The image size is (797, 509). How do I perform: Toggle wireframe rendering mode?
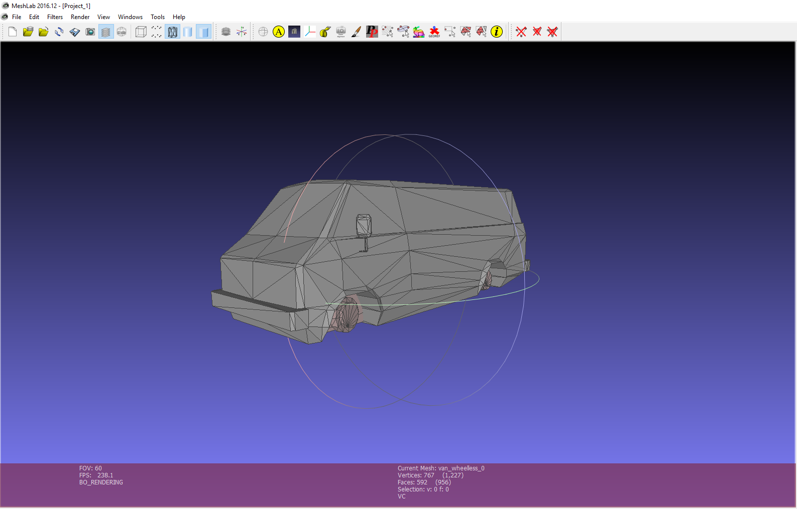[172, 32]
